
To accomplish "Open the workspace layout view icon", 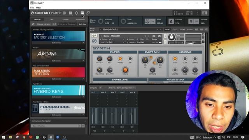I will (x=82, y=13).
